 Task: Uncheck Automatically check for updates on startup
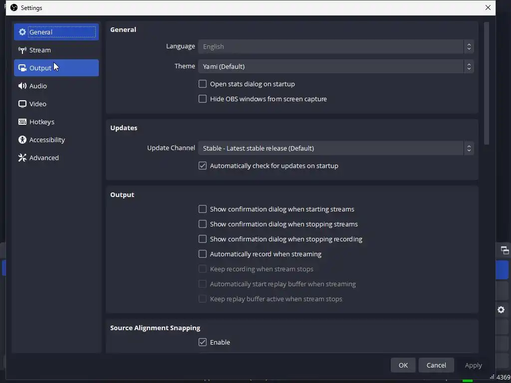coord(203,166)
